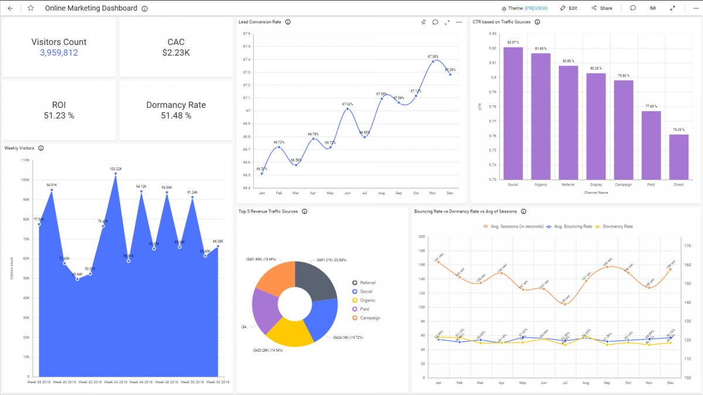The height and width of the screenshot is (395, 703).
Task: Click the preview glasses icon in top bar
Action: (x=653, y=8)
